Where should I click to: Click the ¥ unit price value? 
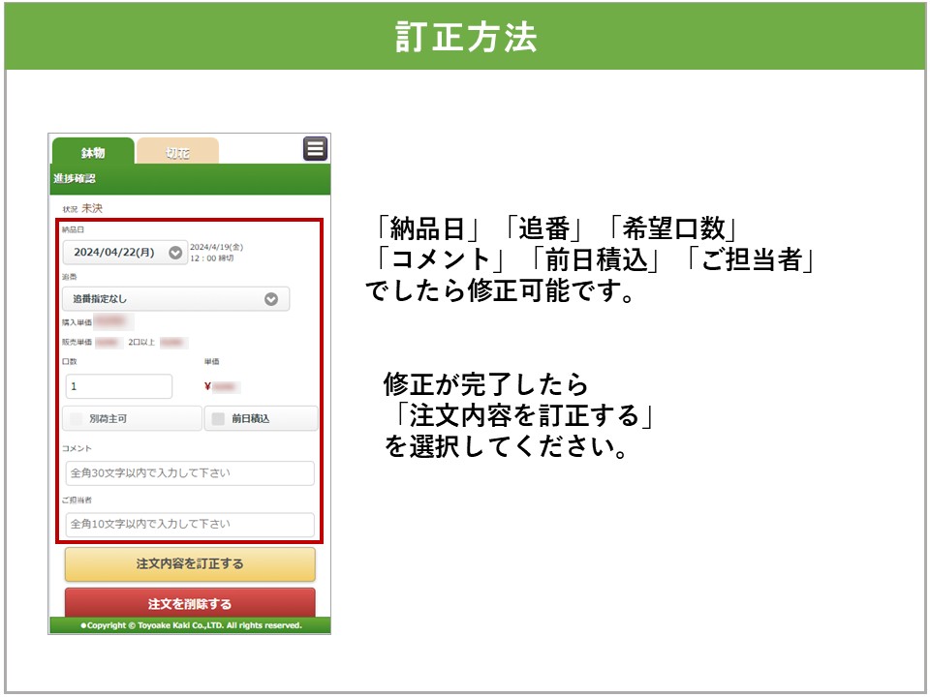223,386
